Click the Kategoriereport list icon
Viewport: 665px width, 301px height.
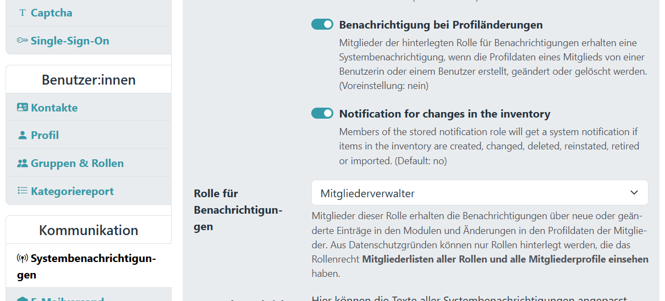point(23,191)
